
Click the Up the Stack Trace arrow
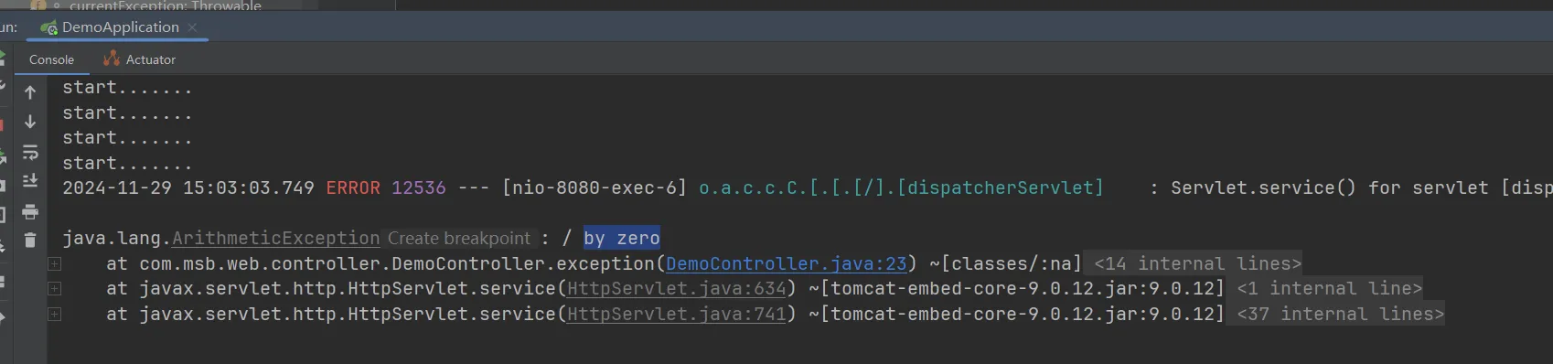click(x=30, y=92)
